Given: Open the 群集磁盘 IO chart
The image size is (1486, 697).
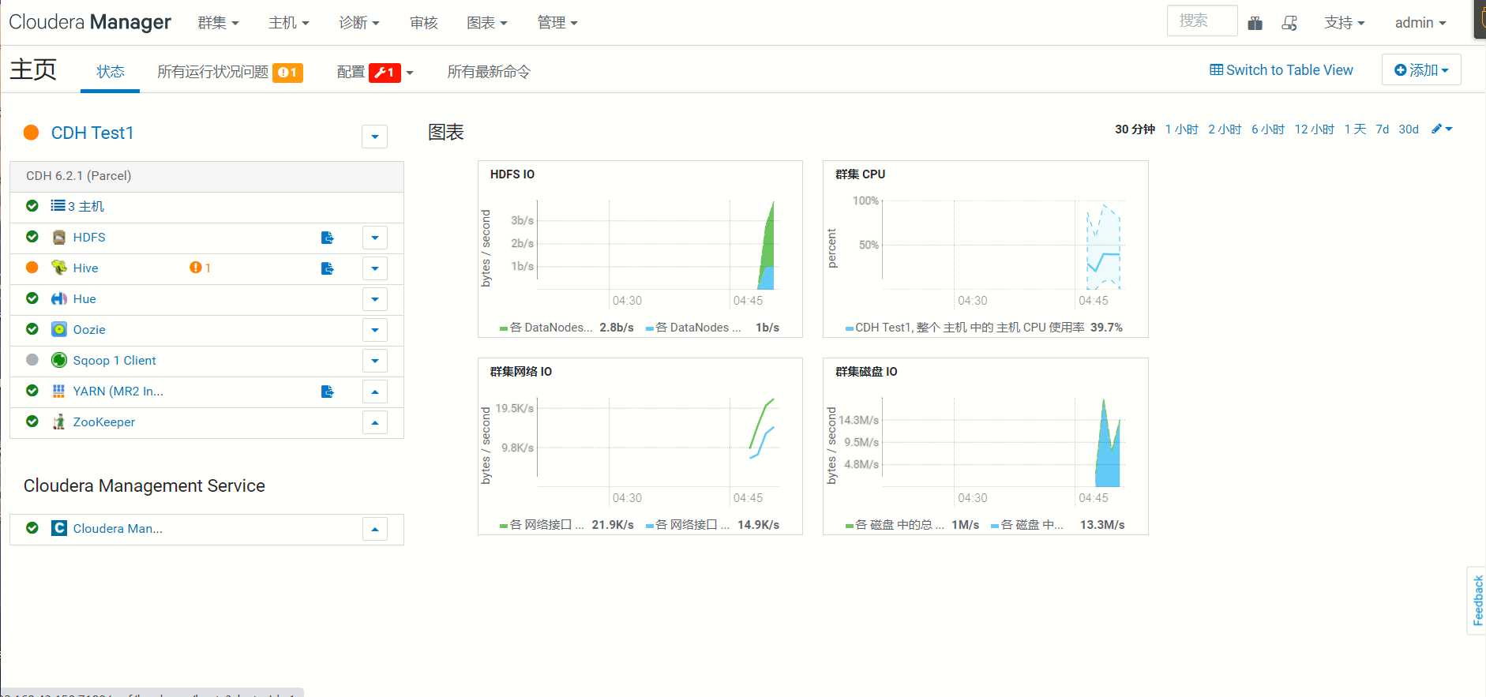Looking at the screenshot, I should point(985,447).
